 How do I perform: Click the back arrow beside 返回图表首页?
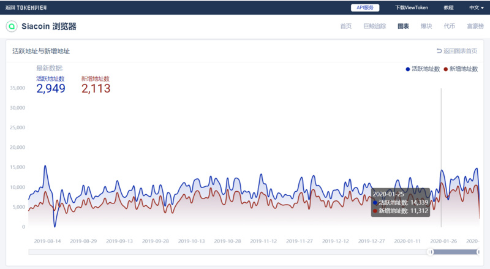click(439, 51)
